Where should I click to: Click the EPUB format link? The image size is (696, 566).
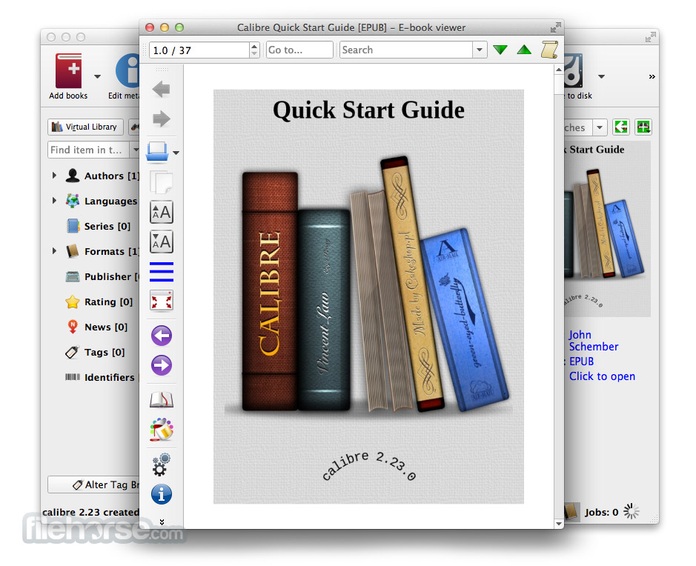[581, 362]
